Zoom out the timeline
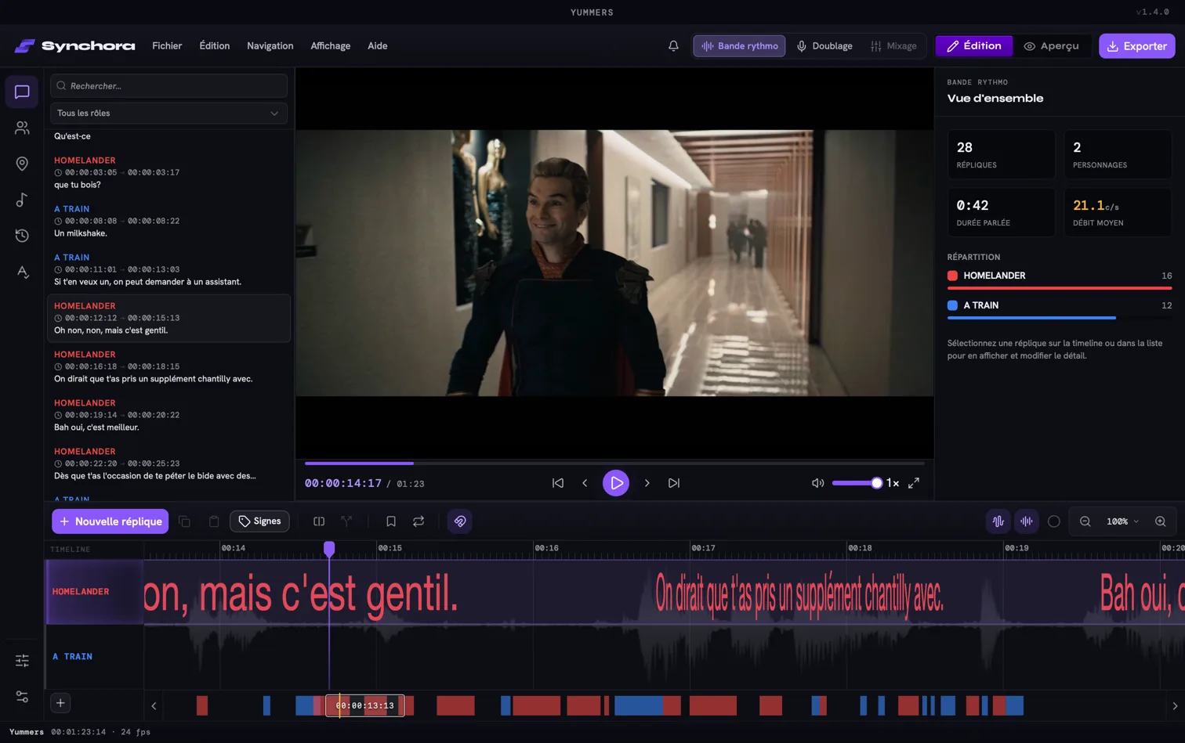Viewport: 1185px width, 743px height. pos(1085,521)
